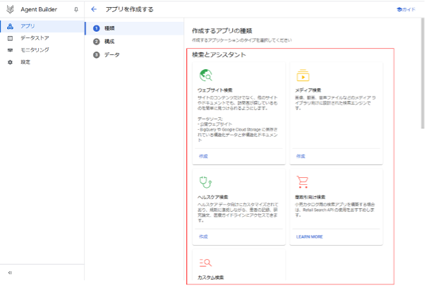The width and height of the screenshot is (426, 288).
Task: Click the ウェブサイト検索 globe search icon
Action: [206, 76]
